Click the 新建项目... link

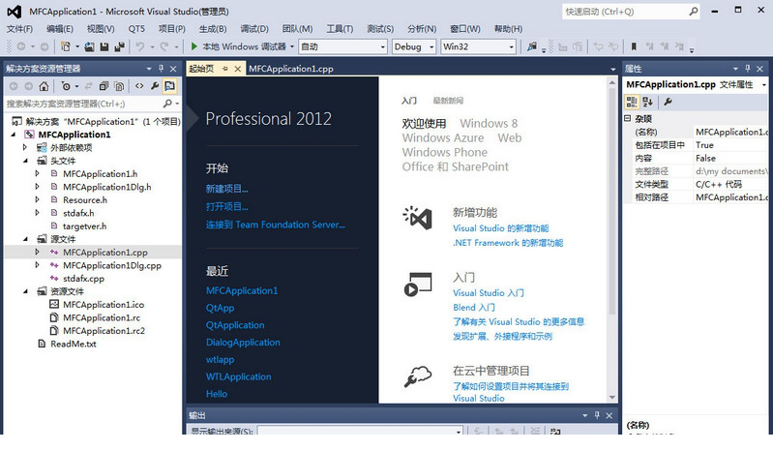[x=226, y=189]
